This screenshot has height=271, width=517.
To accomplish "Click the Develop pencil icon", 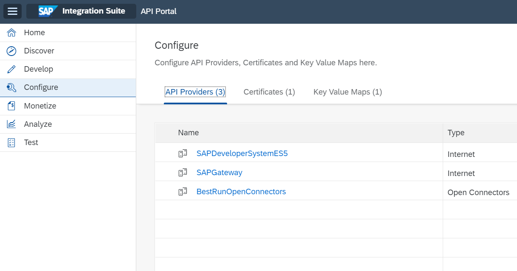I will [11, 69].
